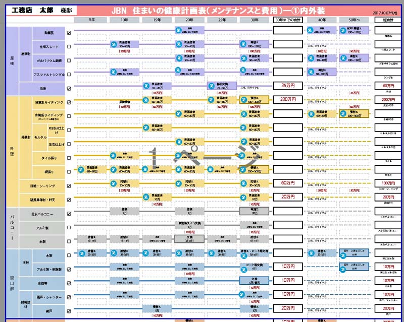The height and width of the screenshot is (322, 404).
Task: Select 窯業系サイディング 30年 replacement icon
Action: tap(243, 100)
